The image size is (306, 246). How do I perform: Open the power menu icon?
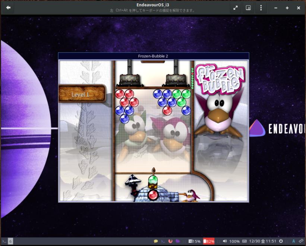[281, 241]
